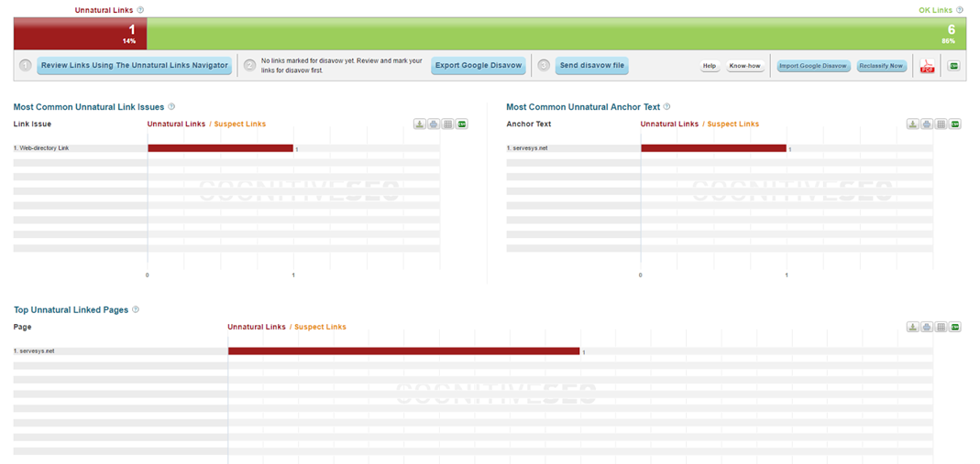The height and width of the screenshot is (464, 980).
Task: Open help for Most Common Unnatural Link Issues
Action: coord(171,107)
